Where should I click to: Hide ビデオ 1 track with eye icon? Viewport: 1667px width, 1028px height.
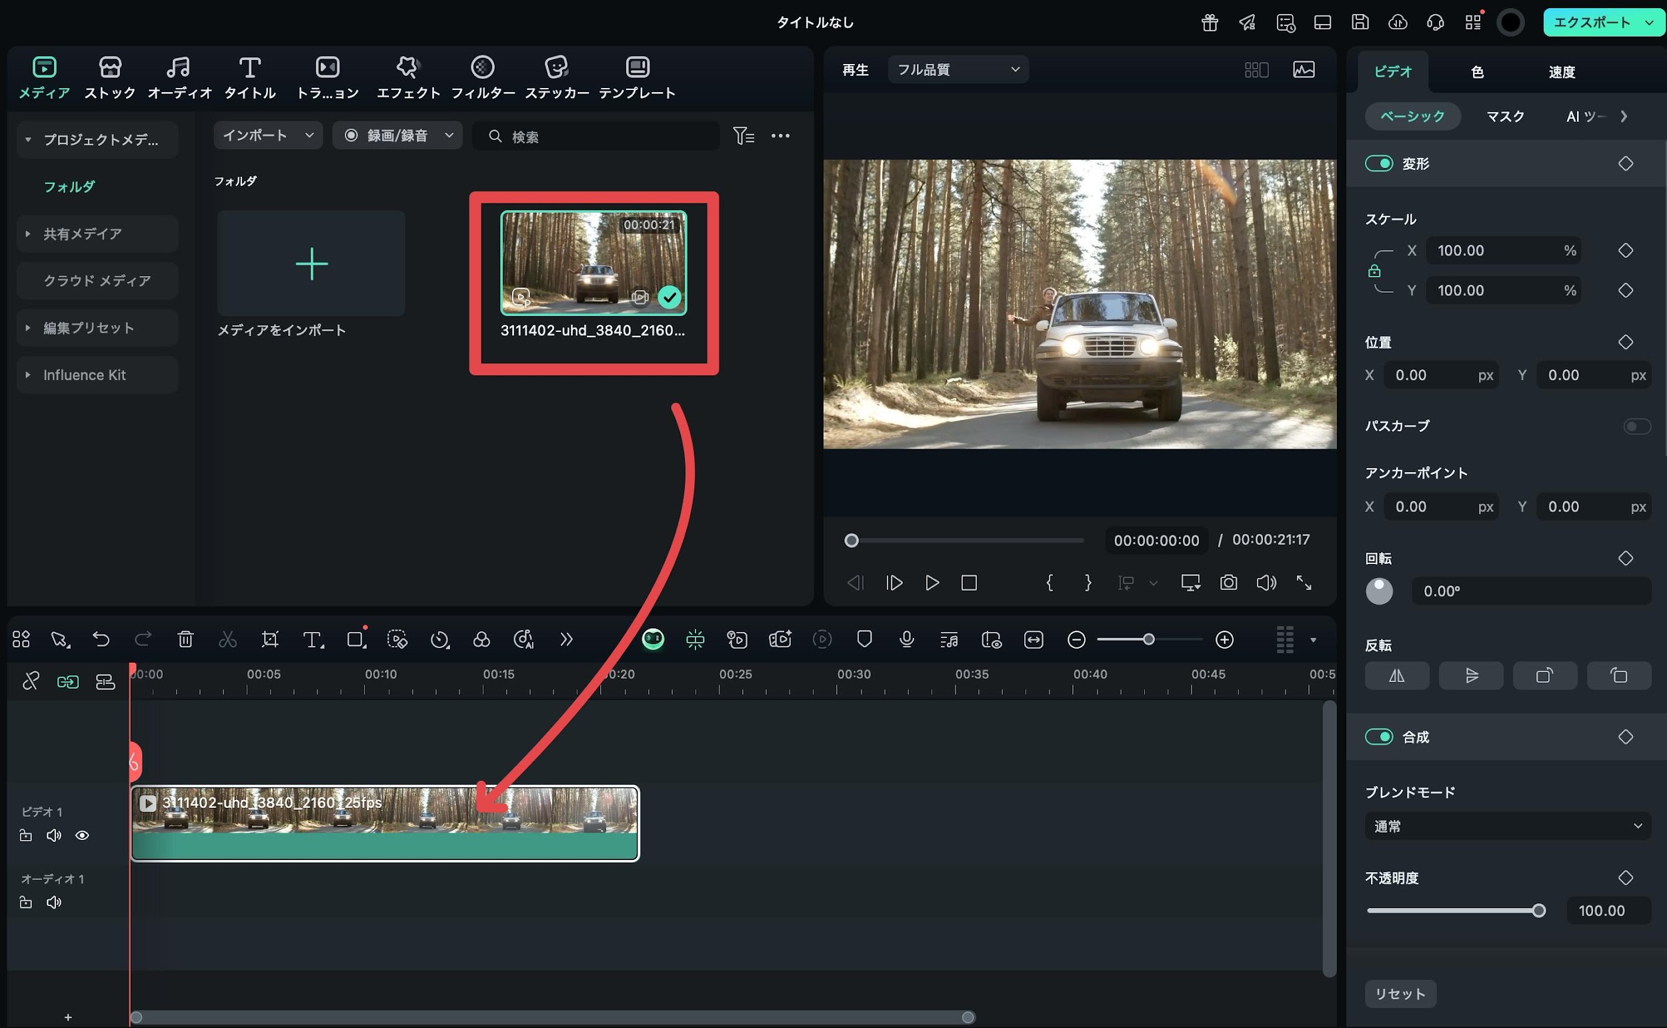point(82,835)
